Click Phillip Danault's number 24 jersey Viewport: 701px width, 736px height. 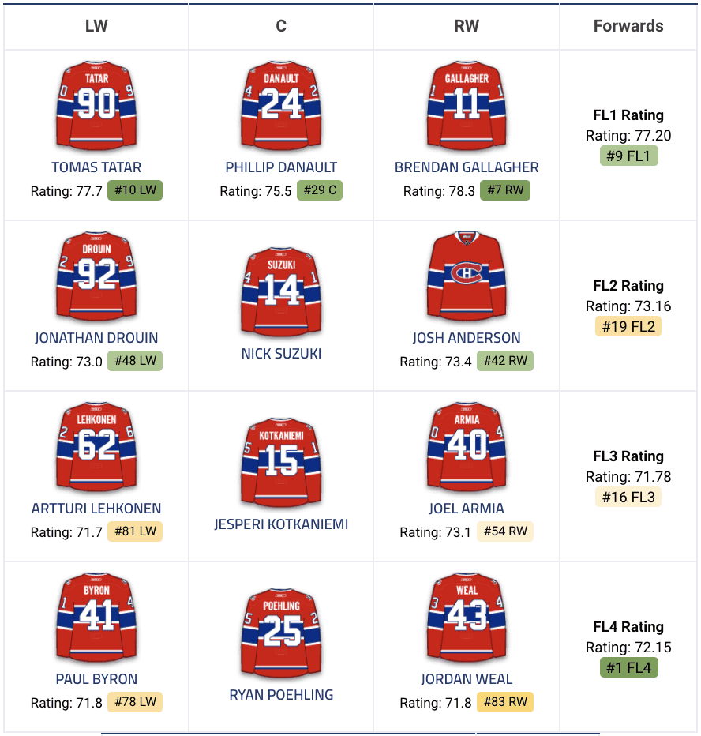pos(281,106)
